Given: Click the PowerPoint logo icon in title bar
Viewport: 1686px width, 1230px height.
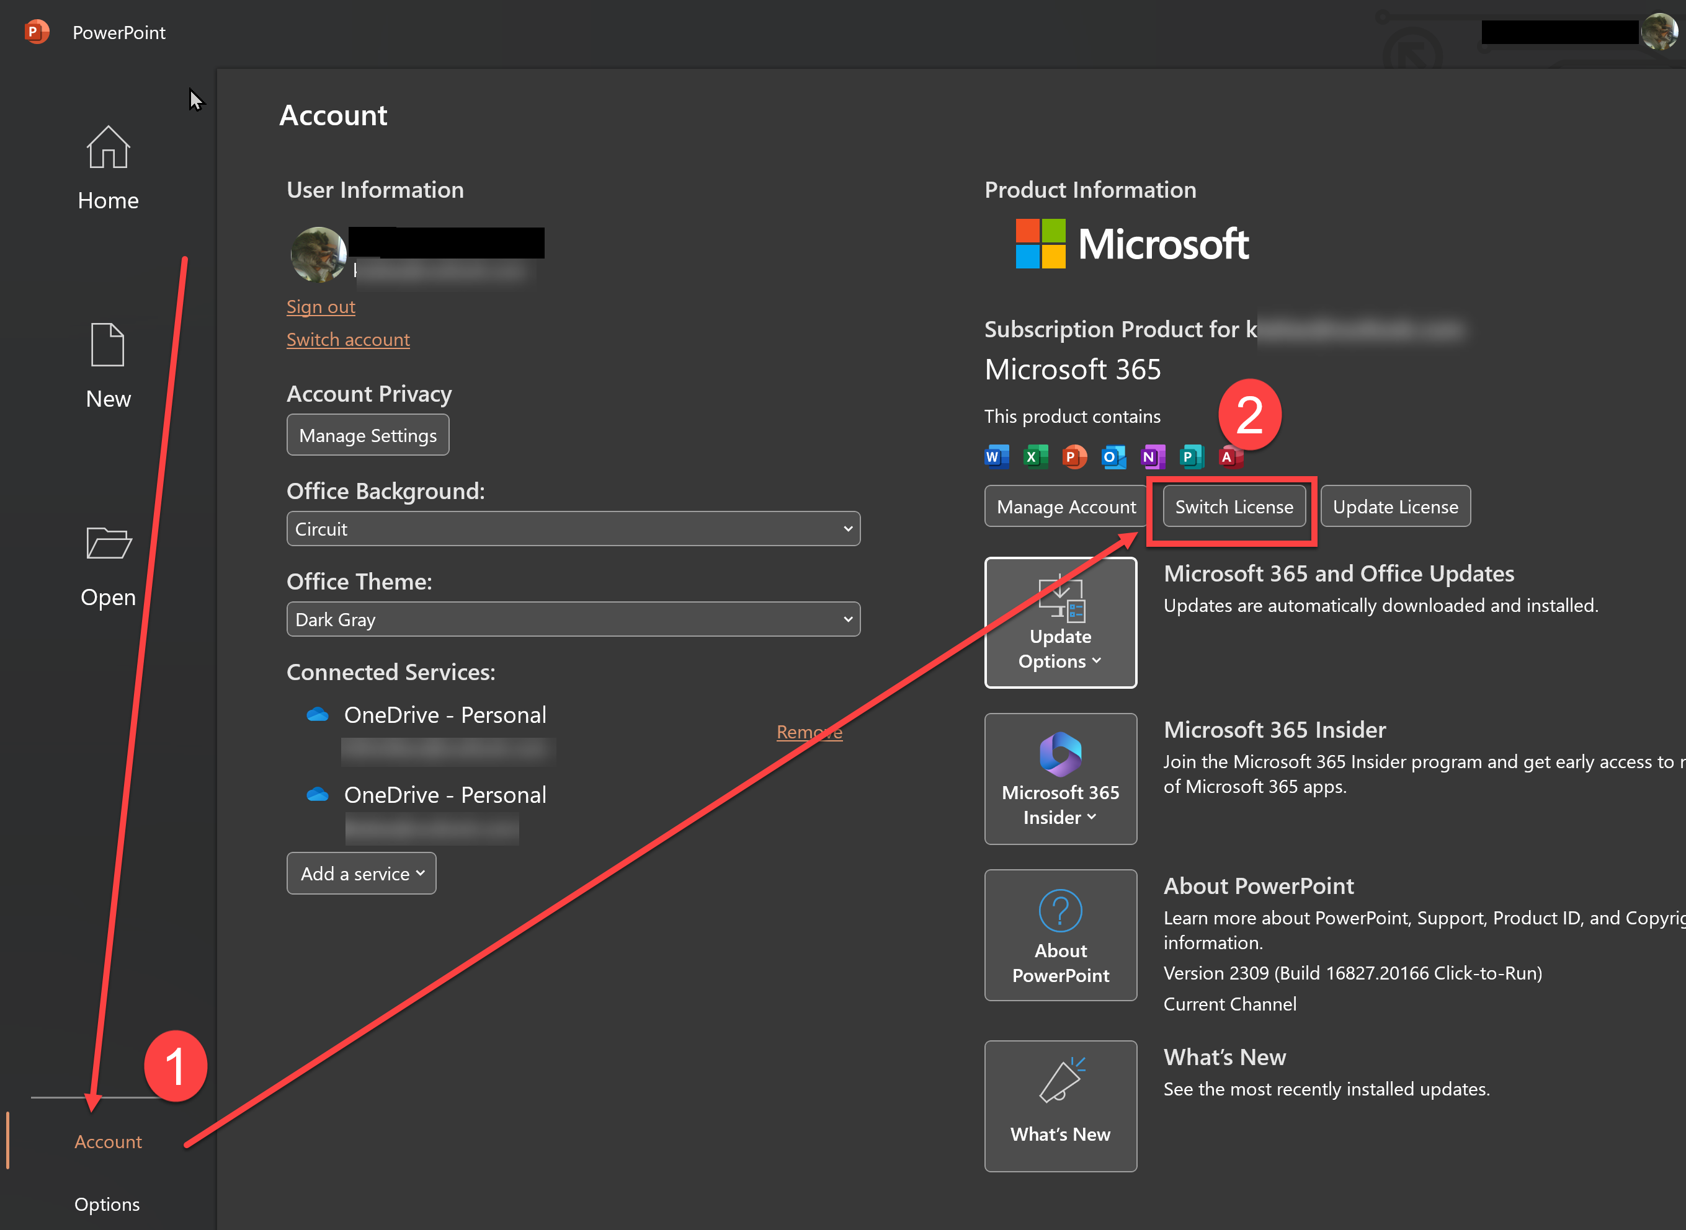Looking at the screenshot, I should pyautogui.click(x=36, y=32).
